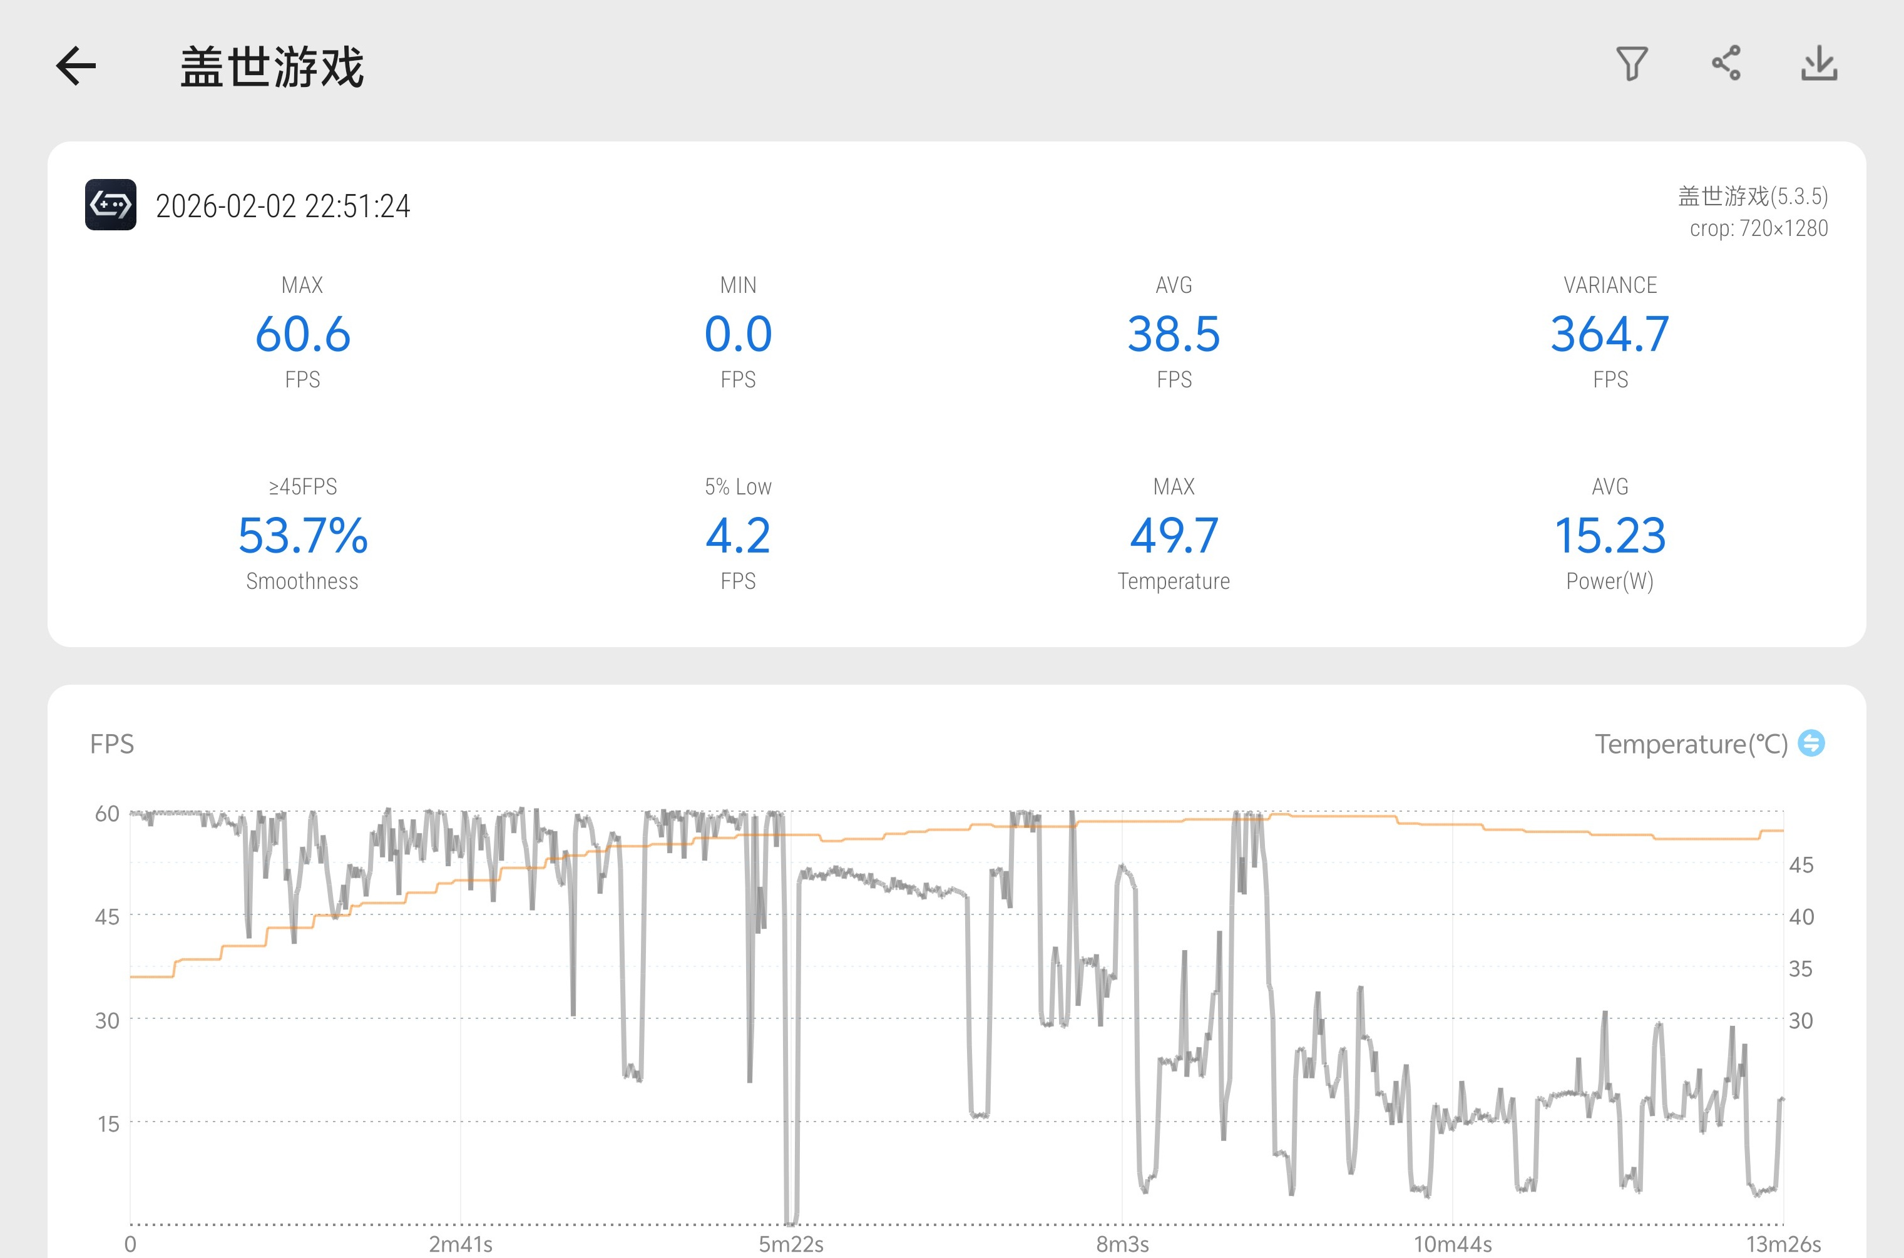This screenshot has width=1904, height=1258.
Task: Tap the Smoothness value 53.7%
Action: click(x=302, y=535)
